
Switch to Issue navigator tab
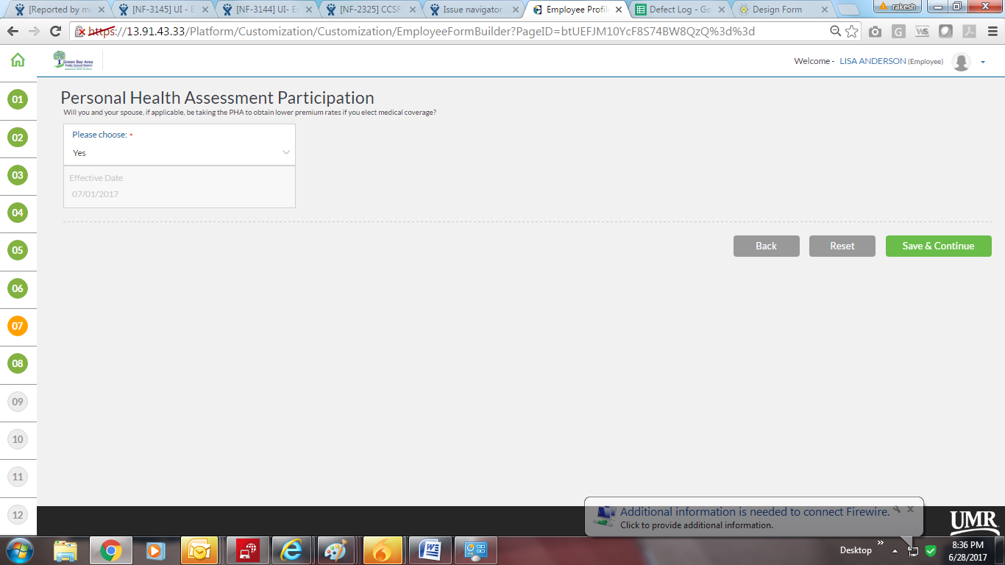471,10
